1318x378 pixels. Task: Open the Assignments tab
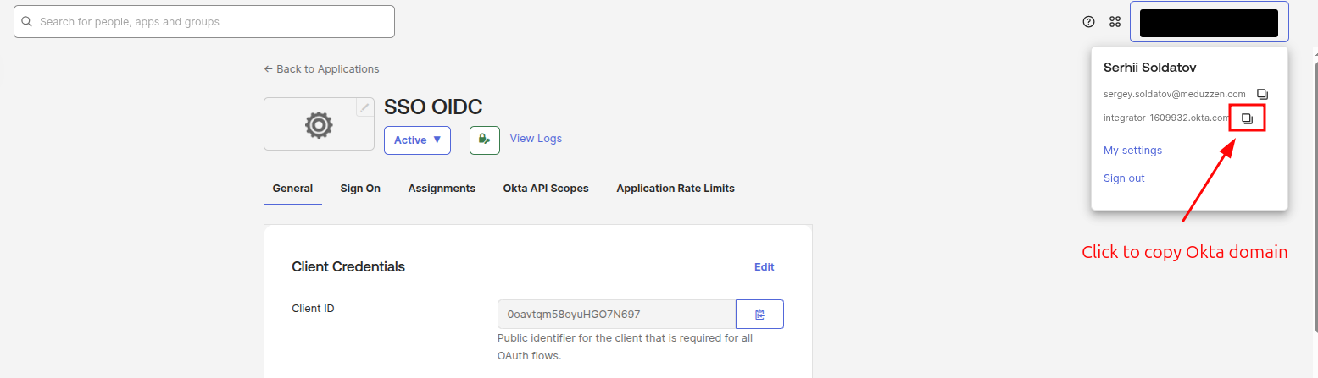point(442,189)
